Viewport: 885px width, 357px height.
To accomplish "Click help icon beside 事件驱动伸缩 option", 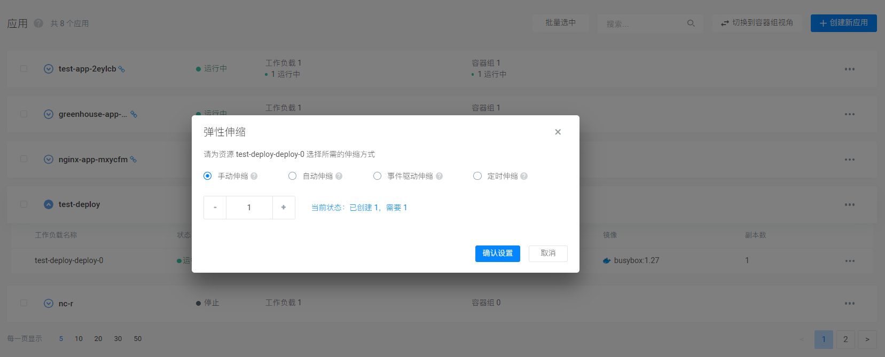I will click(440, 176).
